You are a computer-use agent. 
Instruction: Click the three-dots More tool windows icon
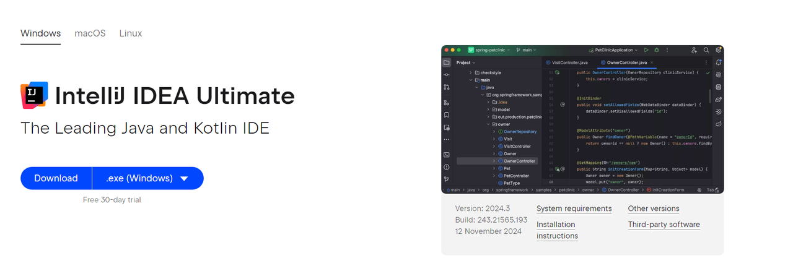coord(446,140)
